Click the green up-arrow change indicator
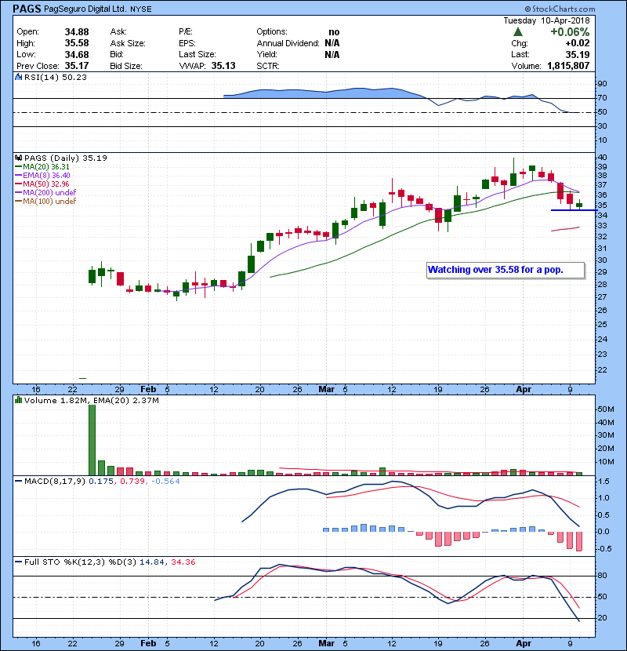The width and height of the screenshot is (627, 651). (517, 32)
